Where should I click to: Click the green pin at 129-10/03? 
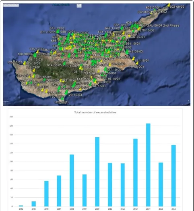coord(66,92)
